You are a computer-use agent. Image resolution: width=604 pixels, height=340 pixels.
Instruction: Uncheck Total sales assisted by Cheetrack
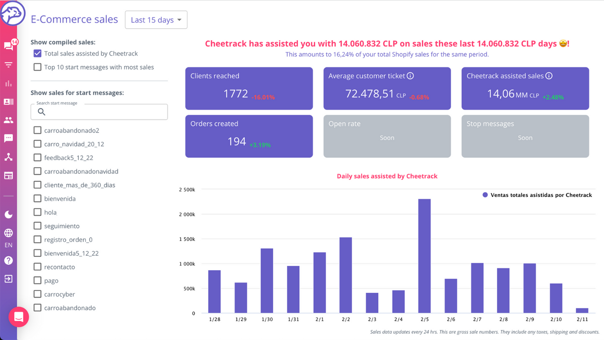(37, 54)
